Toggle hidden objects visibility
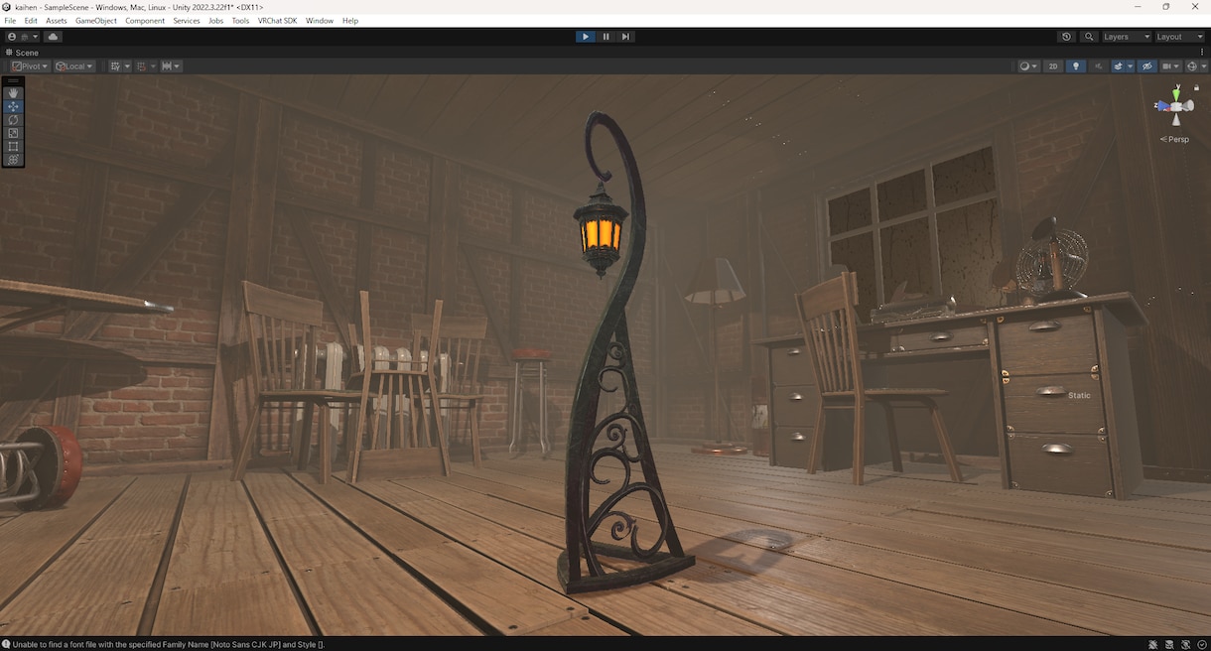 pyautogui.click(x=1147, y=66)
